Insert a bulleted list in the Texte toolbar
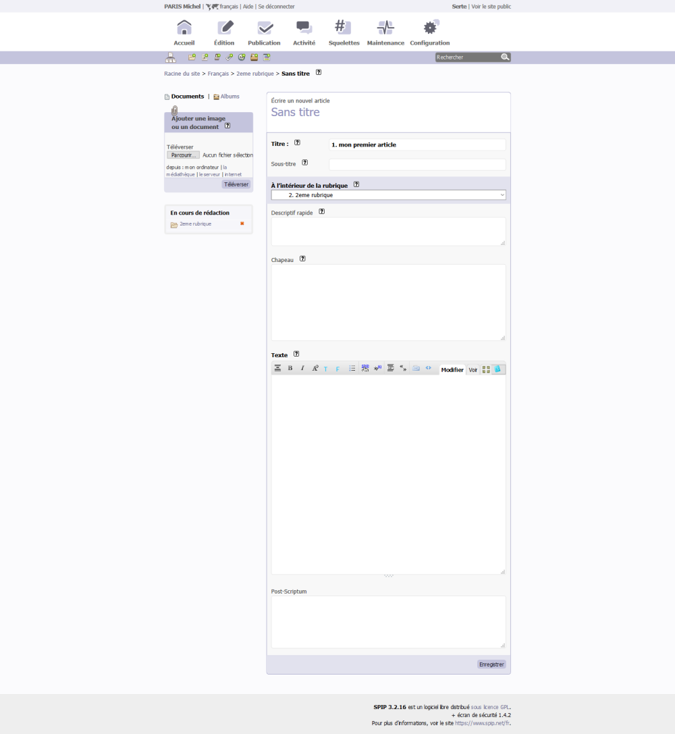The height and width of the screenshot is (734, 675). pyautogui.click(x=352, y=369)
